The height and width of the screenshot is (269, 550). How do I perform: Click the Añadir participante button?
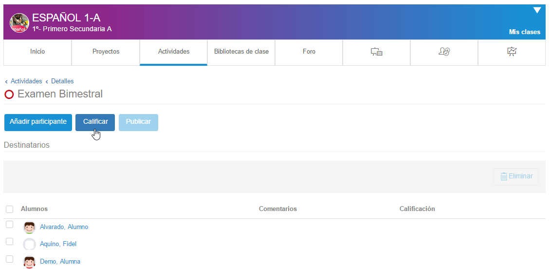pyautogui.click(x=38, y=122)
